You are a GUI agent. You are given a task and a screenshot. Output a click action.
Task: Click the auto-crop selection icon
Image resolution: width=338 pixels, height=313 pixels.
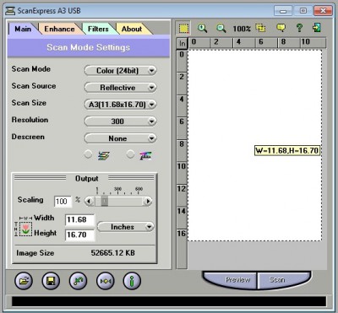(x=260, y=28)
